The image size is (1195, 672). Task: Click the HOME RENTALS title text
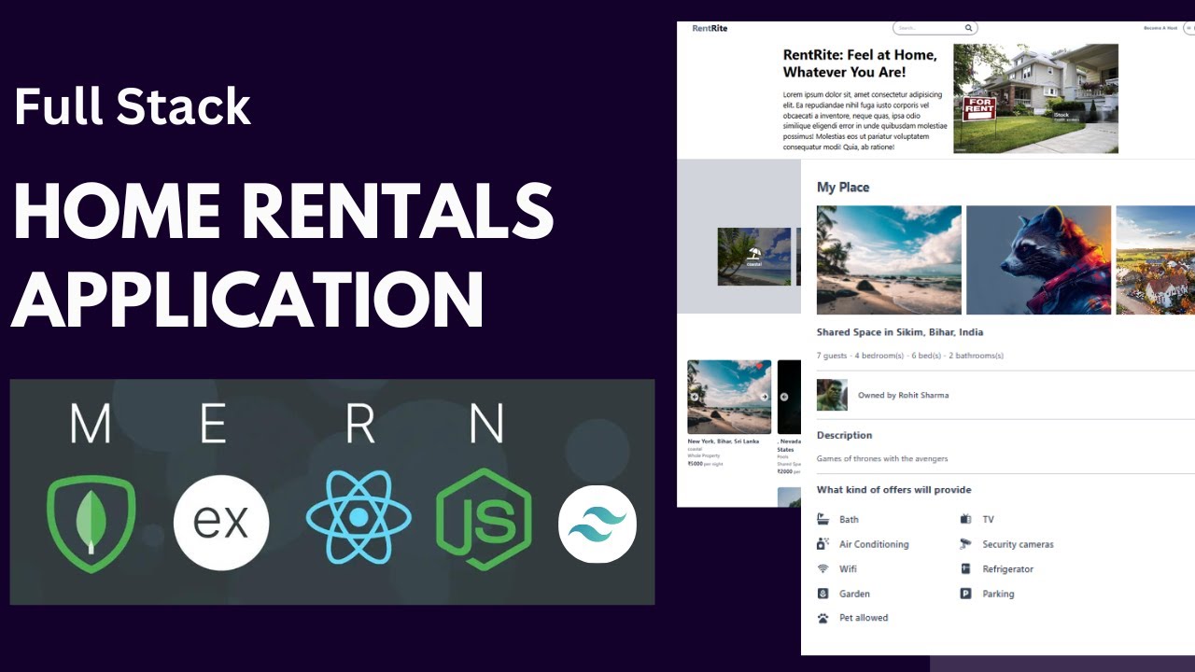pyautogui.click(x=284, y=212)
